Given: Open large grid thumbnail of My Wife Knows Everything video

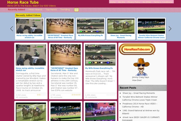Looking at the screenshot, I should coord(100,55).
